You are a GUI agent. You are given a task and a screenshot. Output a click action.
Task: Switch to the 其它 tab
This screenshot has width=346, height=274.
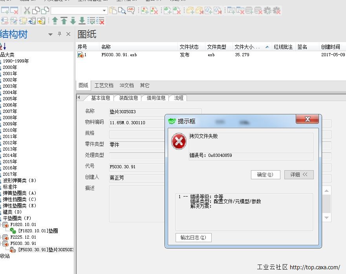pyautogui.click(x=145, y=85)
